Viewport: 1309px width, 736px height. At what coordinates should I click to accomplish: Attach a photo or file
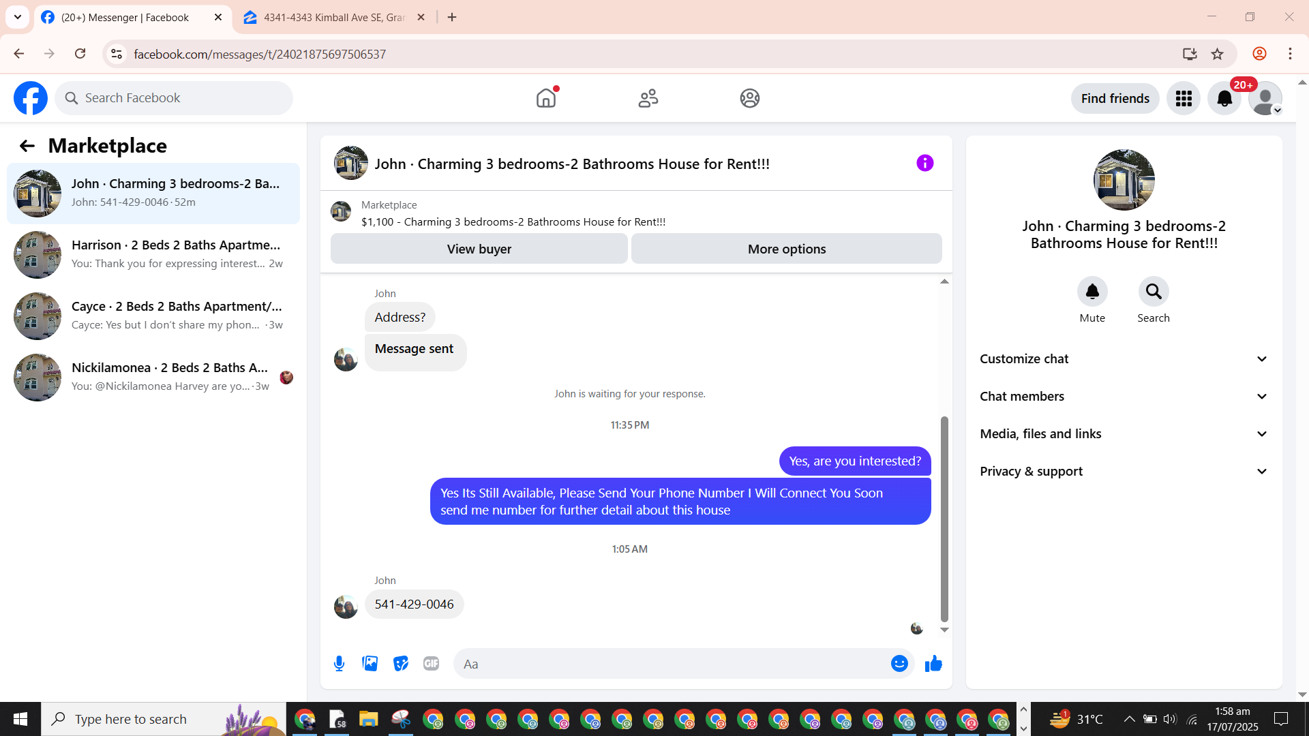[x=370, y=664]
